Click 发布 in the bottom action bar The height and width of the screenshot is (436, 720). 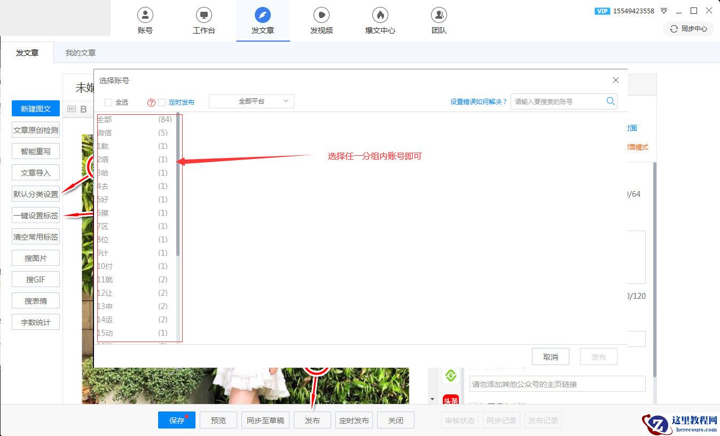(x=312, y=420)
